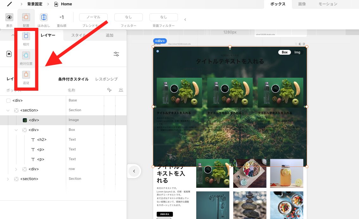Image resolution: width=359 pixels, height=219 pixels.
Task: Click the 配置 placement icon in the toolbar
Action: 26,17
